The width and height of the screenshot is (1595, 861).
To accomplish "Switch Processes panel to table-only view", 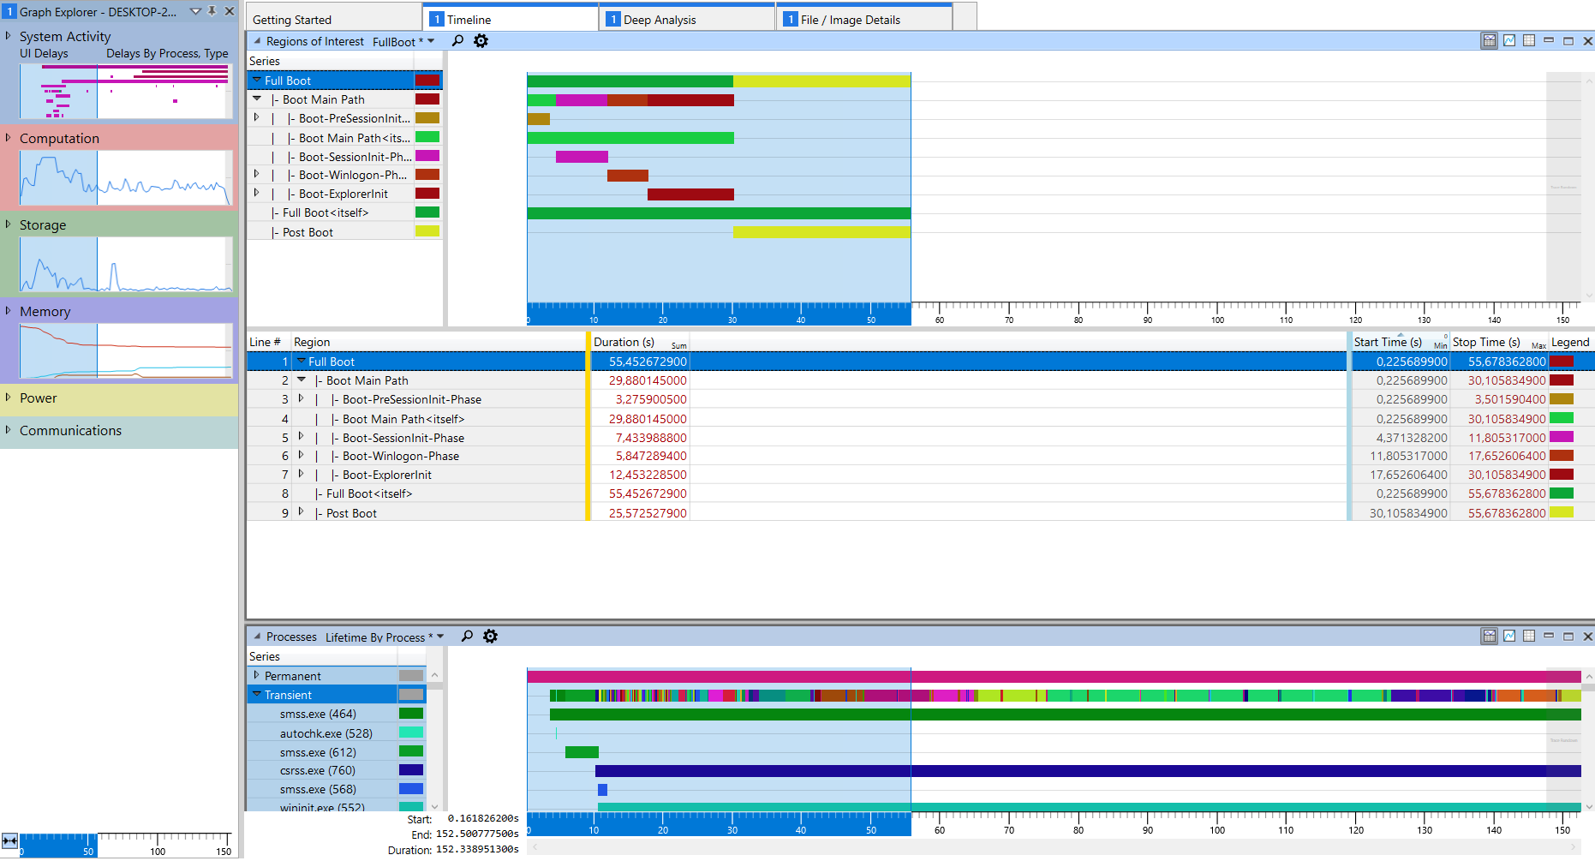I will tap(1529, 637).
